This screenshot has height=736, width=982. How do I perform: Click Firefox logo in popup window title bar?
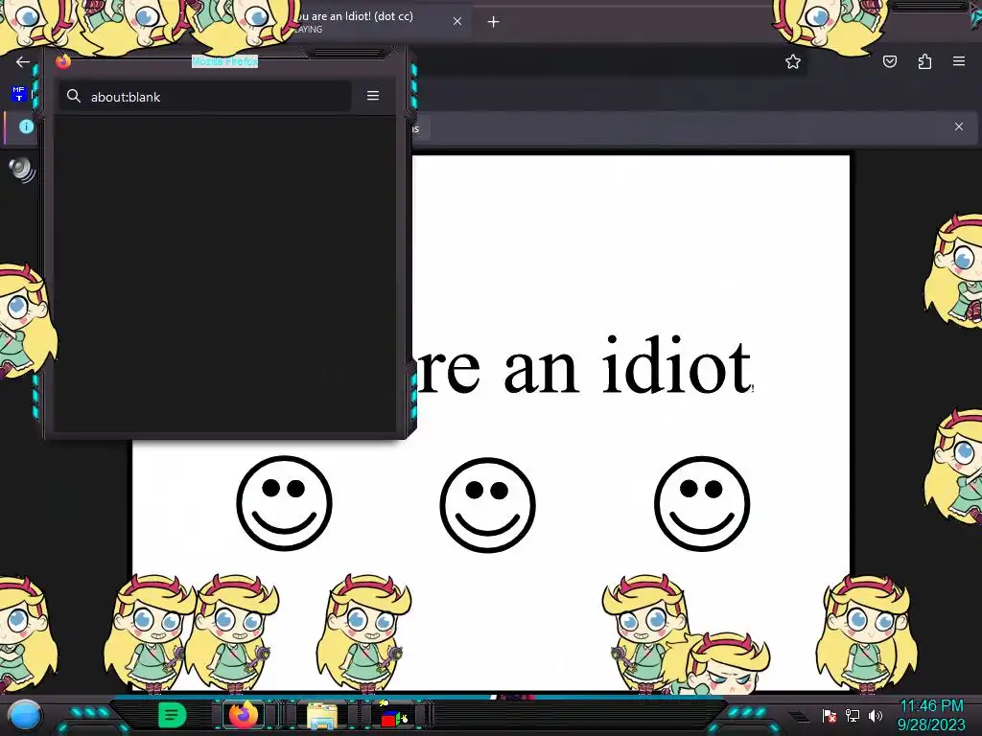[63, 60]
